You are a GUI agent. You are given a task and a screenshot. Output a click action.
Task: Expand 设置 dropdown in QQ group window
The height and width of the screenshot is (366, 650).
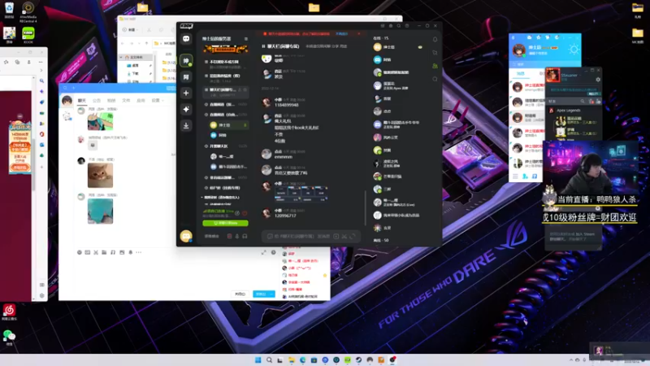tap(158, 100)
